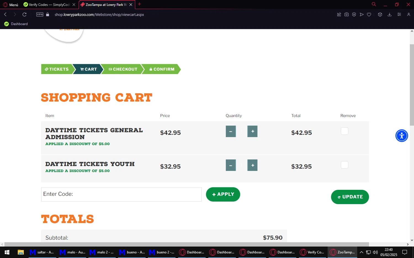Open the extensions cube icon
Image resolution: width=414 pixels, height=258 pixels.
point(380,15)
